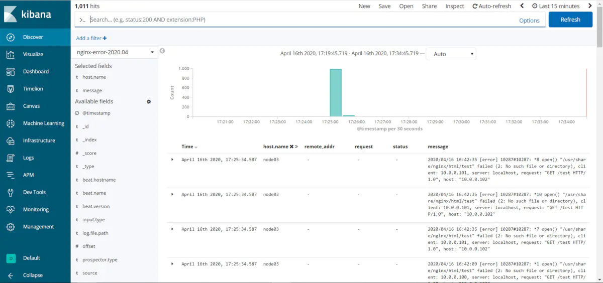Open the Dashboard icon
This screenshot has width=603, height=283.
(11, 72)
